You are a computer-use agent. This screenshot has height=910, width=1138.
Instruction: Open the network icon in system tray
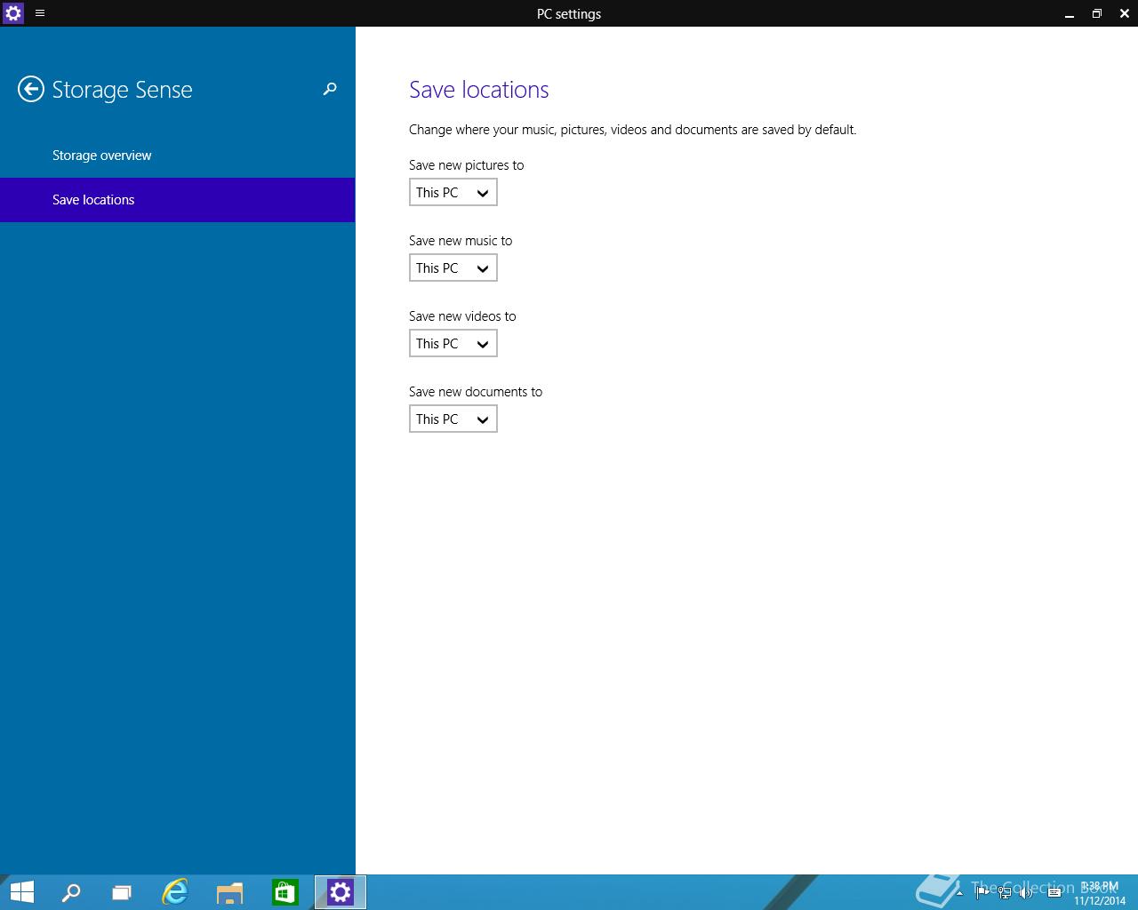[1005, 893]
